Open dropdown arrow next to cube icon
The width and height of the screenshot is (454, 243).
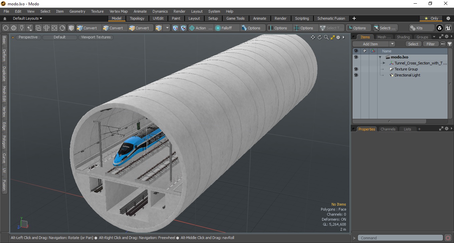[x=167, y=28]
